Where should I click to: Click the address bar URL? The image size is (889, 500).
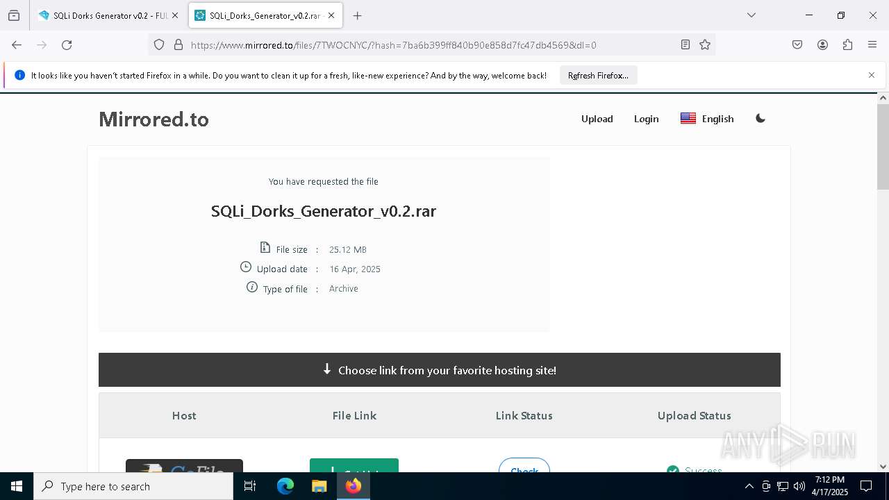393,45
